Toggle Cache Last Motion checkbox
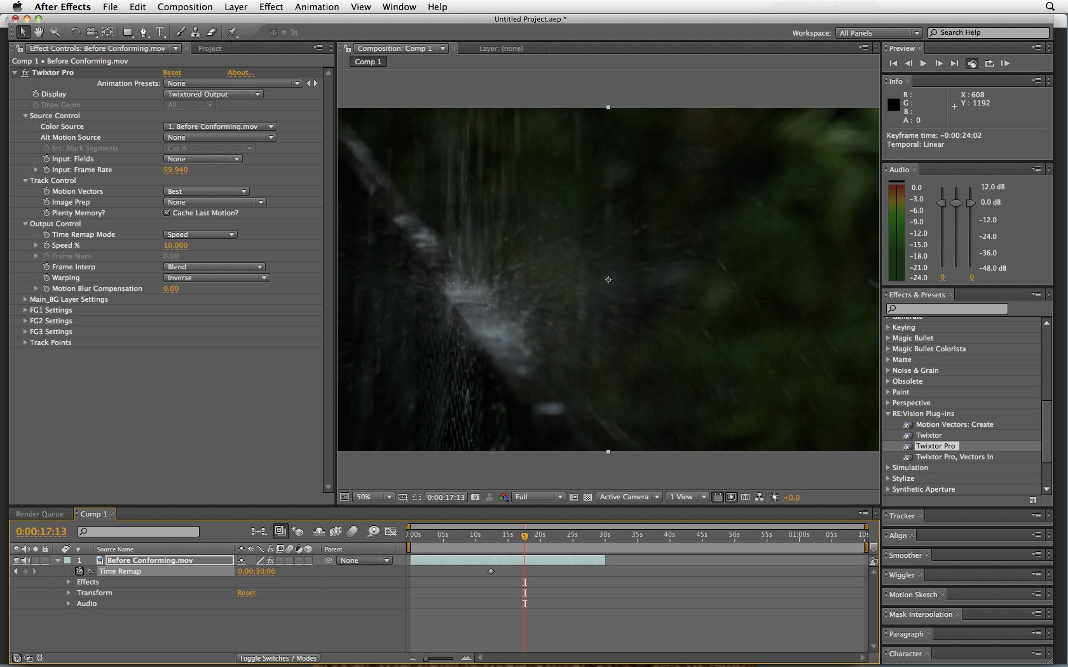The image size is (1068, 667). pyautogui.click(x=167, y=213)
